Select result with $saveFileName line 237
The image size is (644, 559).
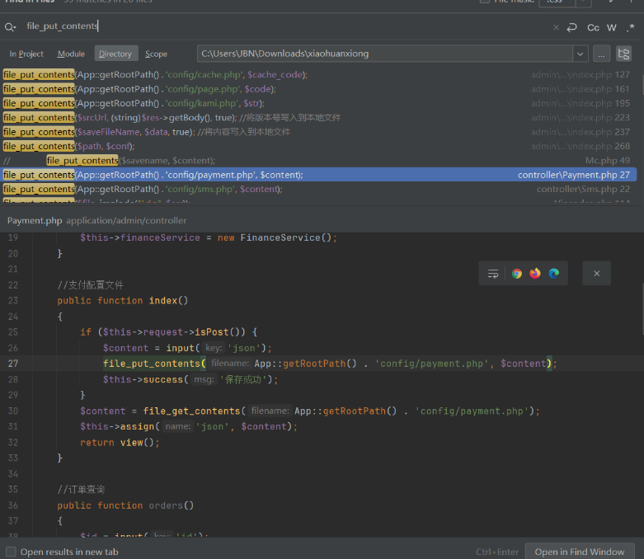[x=317, y=132]
